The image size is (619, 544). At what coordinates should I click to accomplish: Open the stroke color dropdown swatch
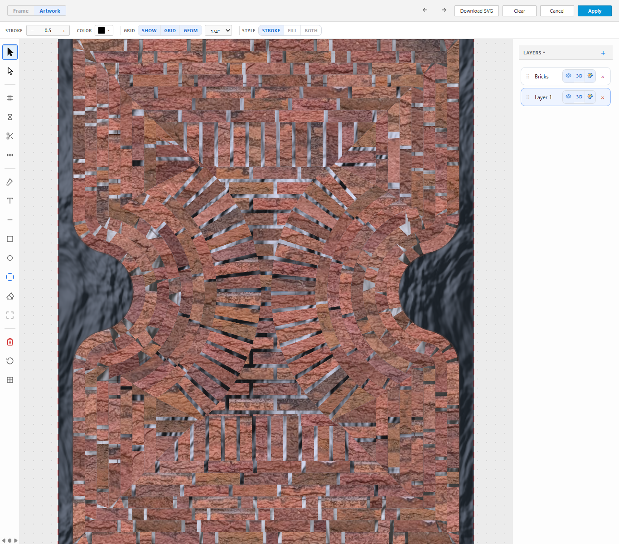pyautogui.click(x=104, y=30)
